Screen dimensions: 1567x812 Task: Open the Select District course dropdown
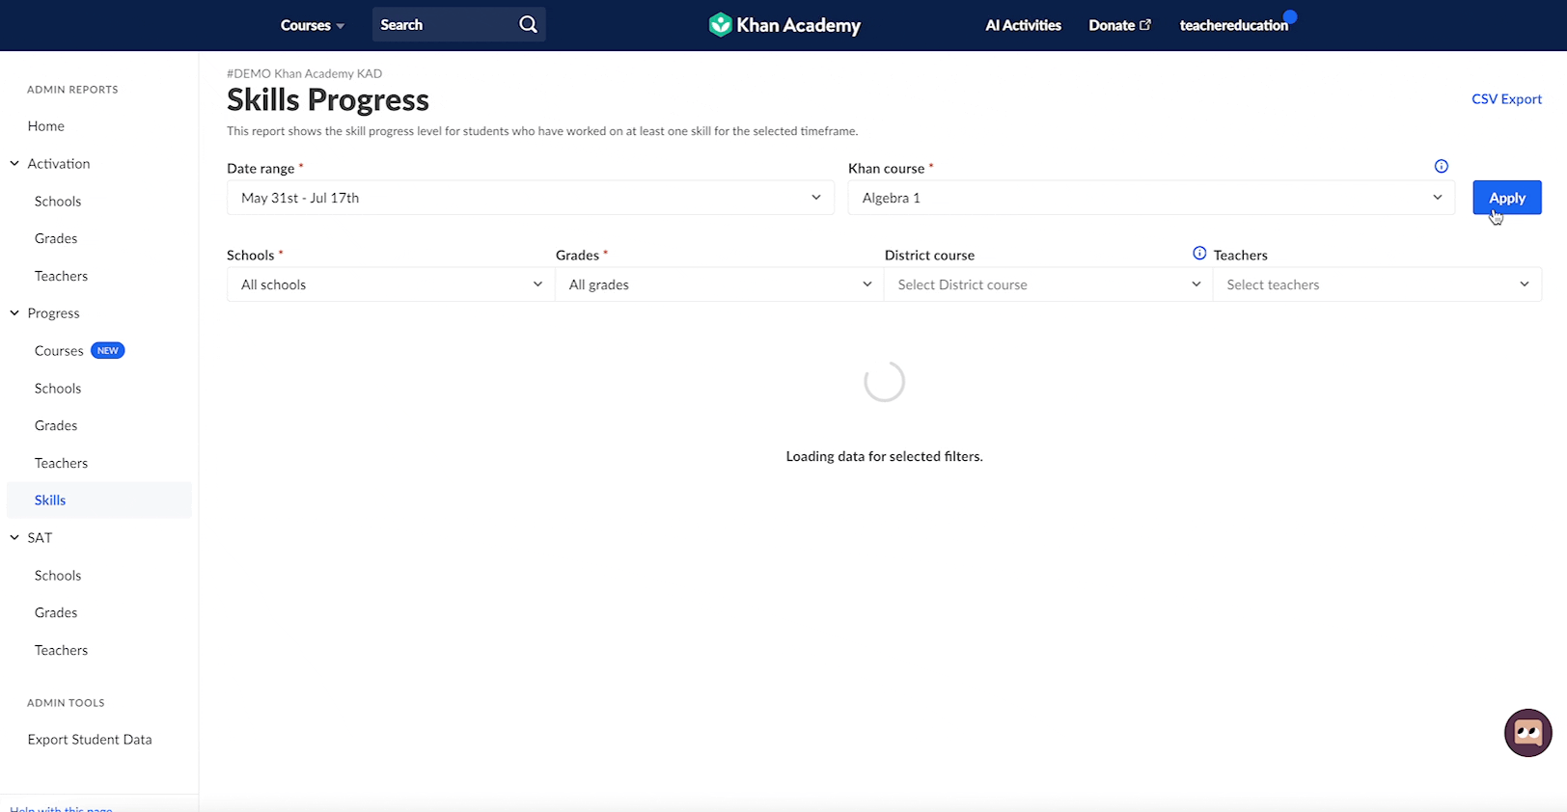click(1048, 284)
